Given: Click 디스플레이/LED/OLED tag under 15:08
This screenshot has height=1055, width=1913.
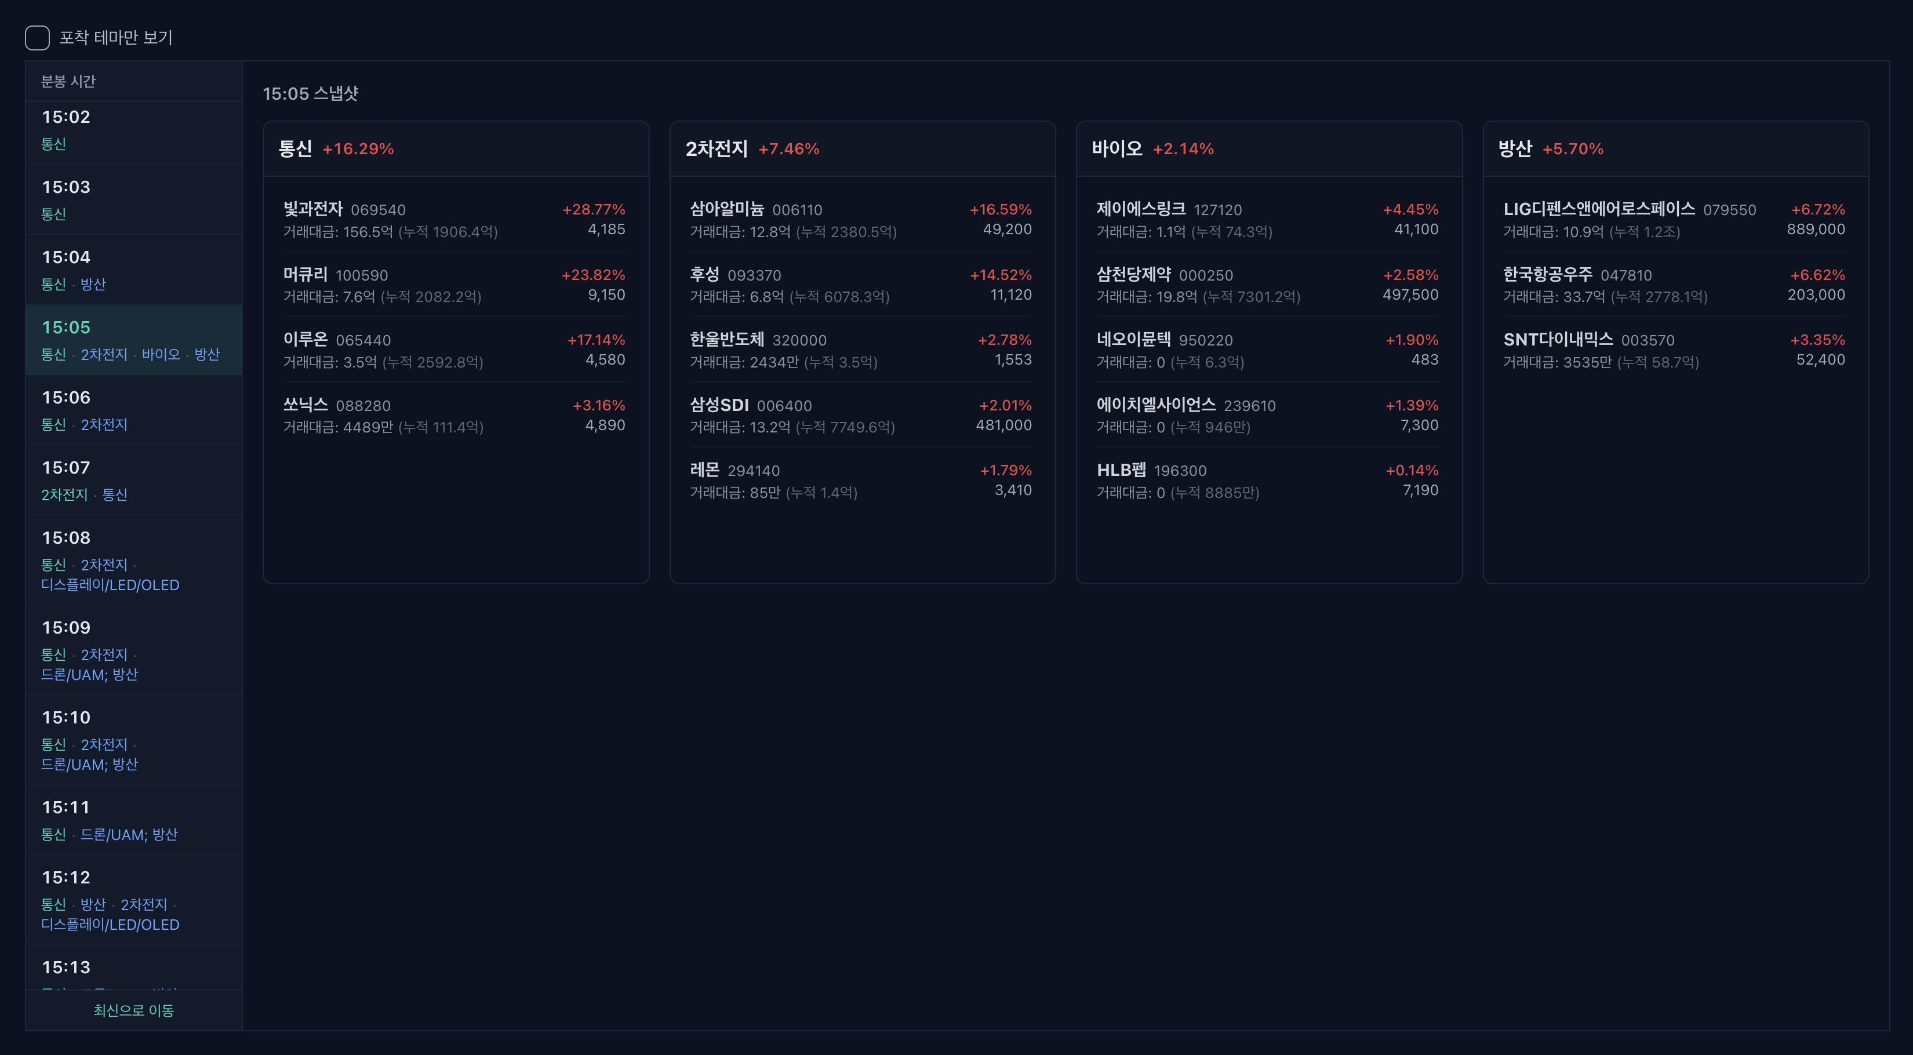Looking at the screenshot, I should [110, 585].
